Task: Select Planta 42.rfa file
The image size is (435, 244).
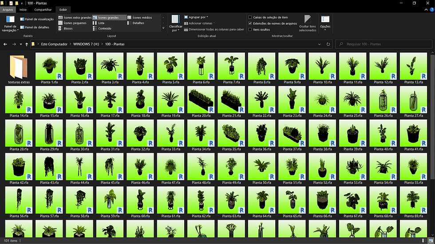Action: (x=19, y=169)
